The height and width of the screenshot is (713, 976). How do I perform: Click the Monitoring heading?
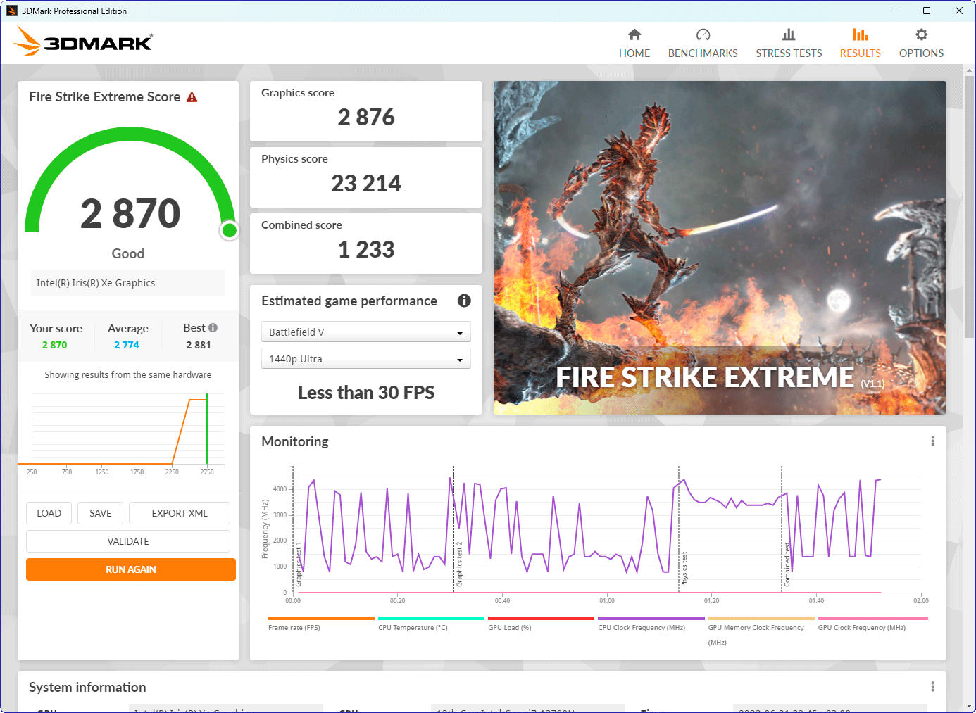295,441
